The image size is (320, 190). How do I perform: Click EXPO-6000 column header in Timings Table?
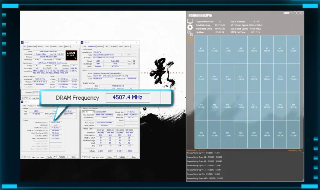120,130
